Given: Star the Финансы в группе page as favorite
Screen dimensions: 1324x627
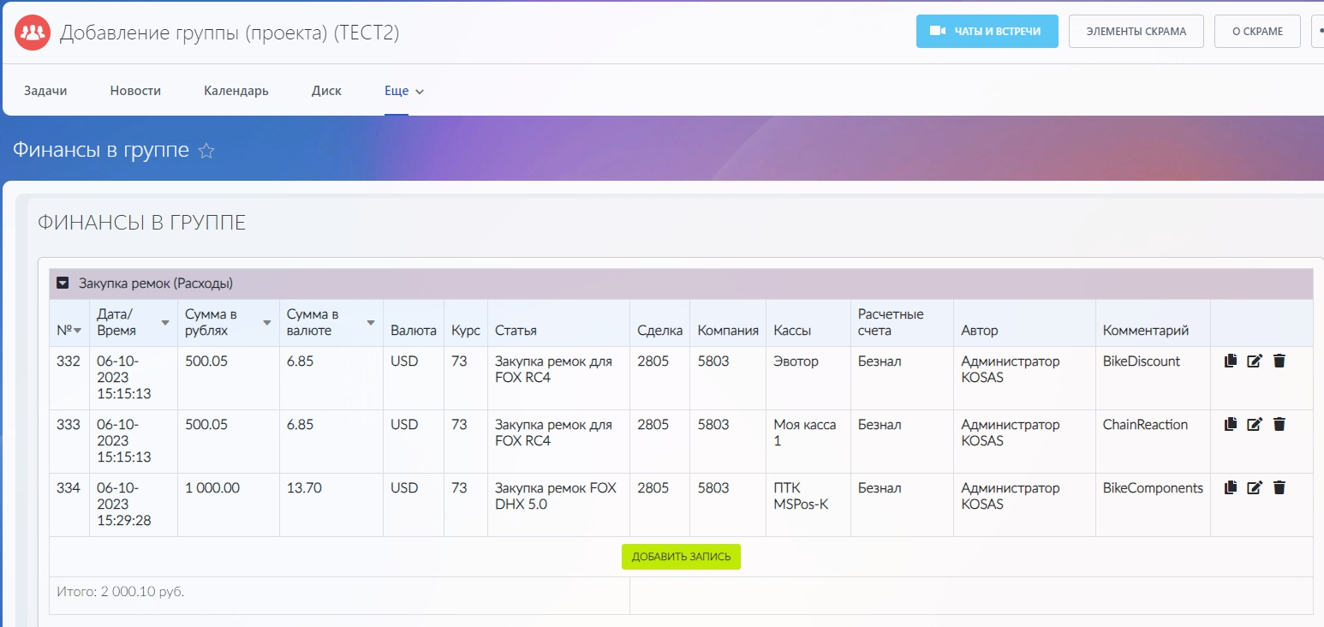Looking at the screenshot, I should 206,152.
